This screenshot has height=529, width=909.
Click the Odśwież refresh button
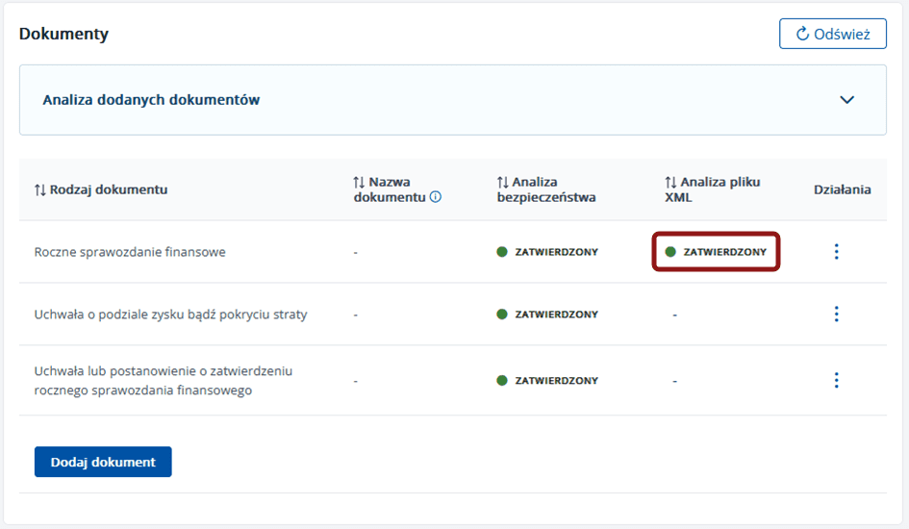pos(832,34)
